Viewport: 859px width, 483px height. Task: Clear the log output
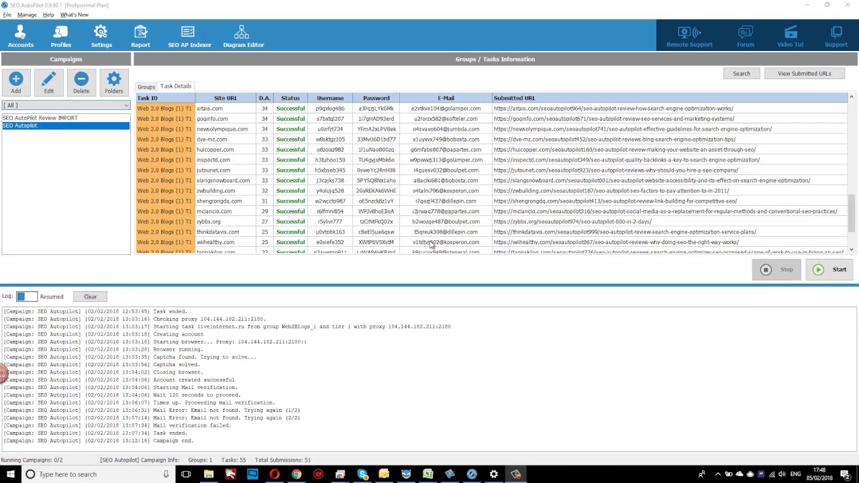coord(90,297)
